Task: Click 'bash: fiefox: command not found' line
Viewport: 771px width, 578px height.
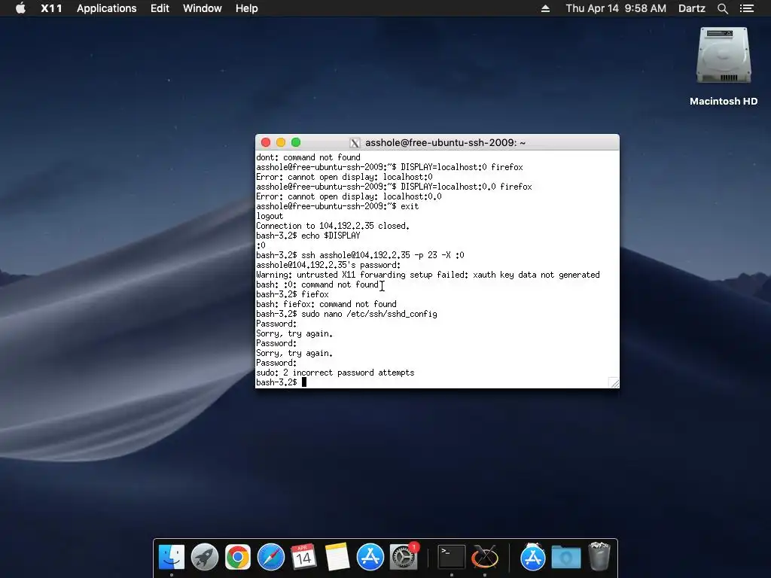Action: pyautogui.click(x=326, y=304)
